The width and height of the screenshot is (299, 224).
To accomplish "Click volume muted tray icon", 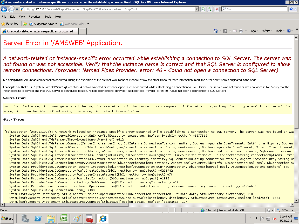I will tap(274, 219).
